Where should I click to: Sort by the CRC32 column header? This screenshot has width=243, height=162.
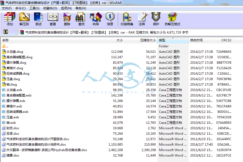pos(224,40)
